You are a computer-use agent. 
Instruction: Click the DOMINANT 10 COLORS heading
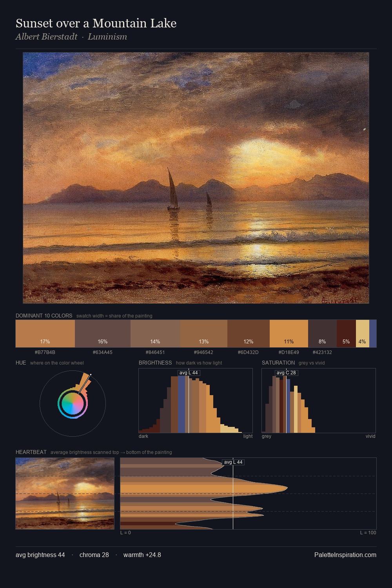pyautogui.click(x=44, y=316)
